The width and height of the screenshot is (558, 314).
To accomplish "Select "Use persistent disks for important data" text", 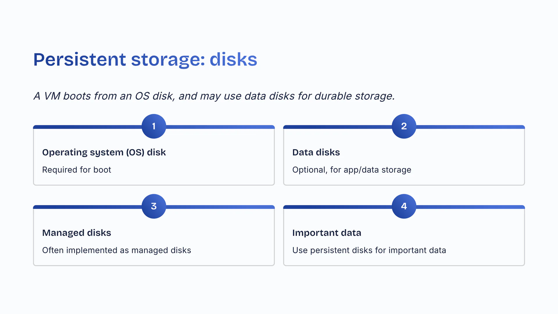I will tap(369, 250).
